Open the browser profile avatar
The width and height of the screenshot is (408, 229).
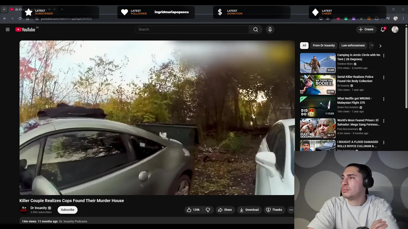point(396,18)
